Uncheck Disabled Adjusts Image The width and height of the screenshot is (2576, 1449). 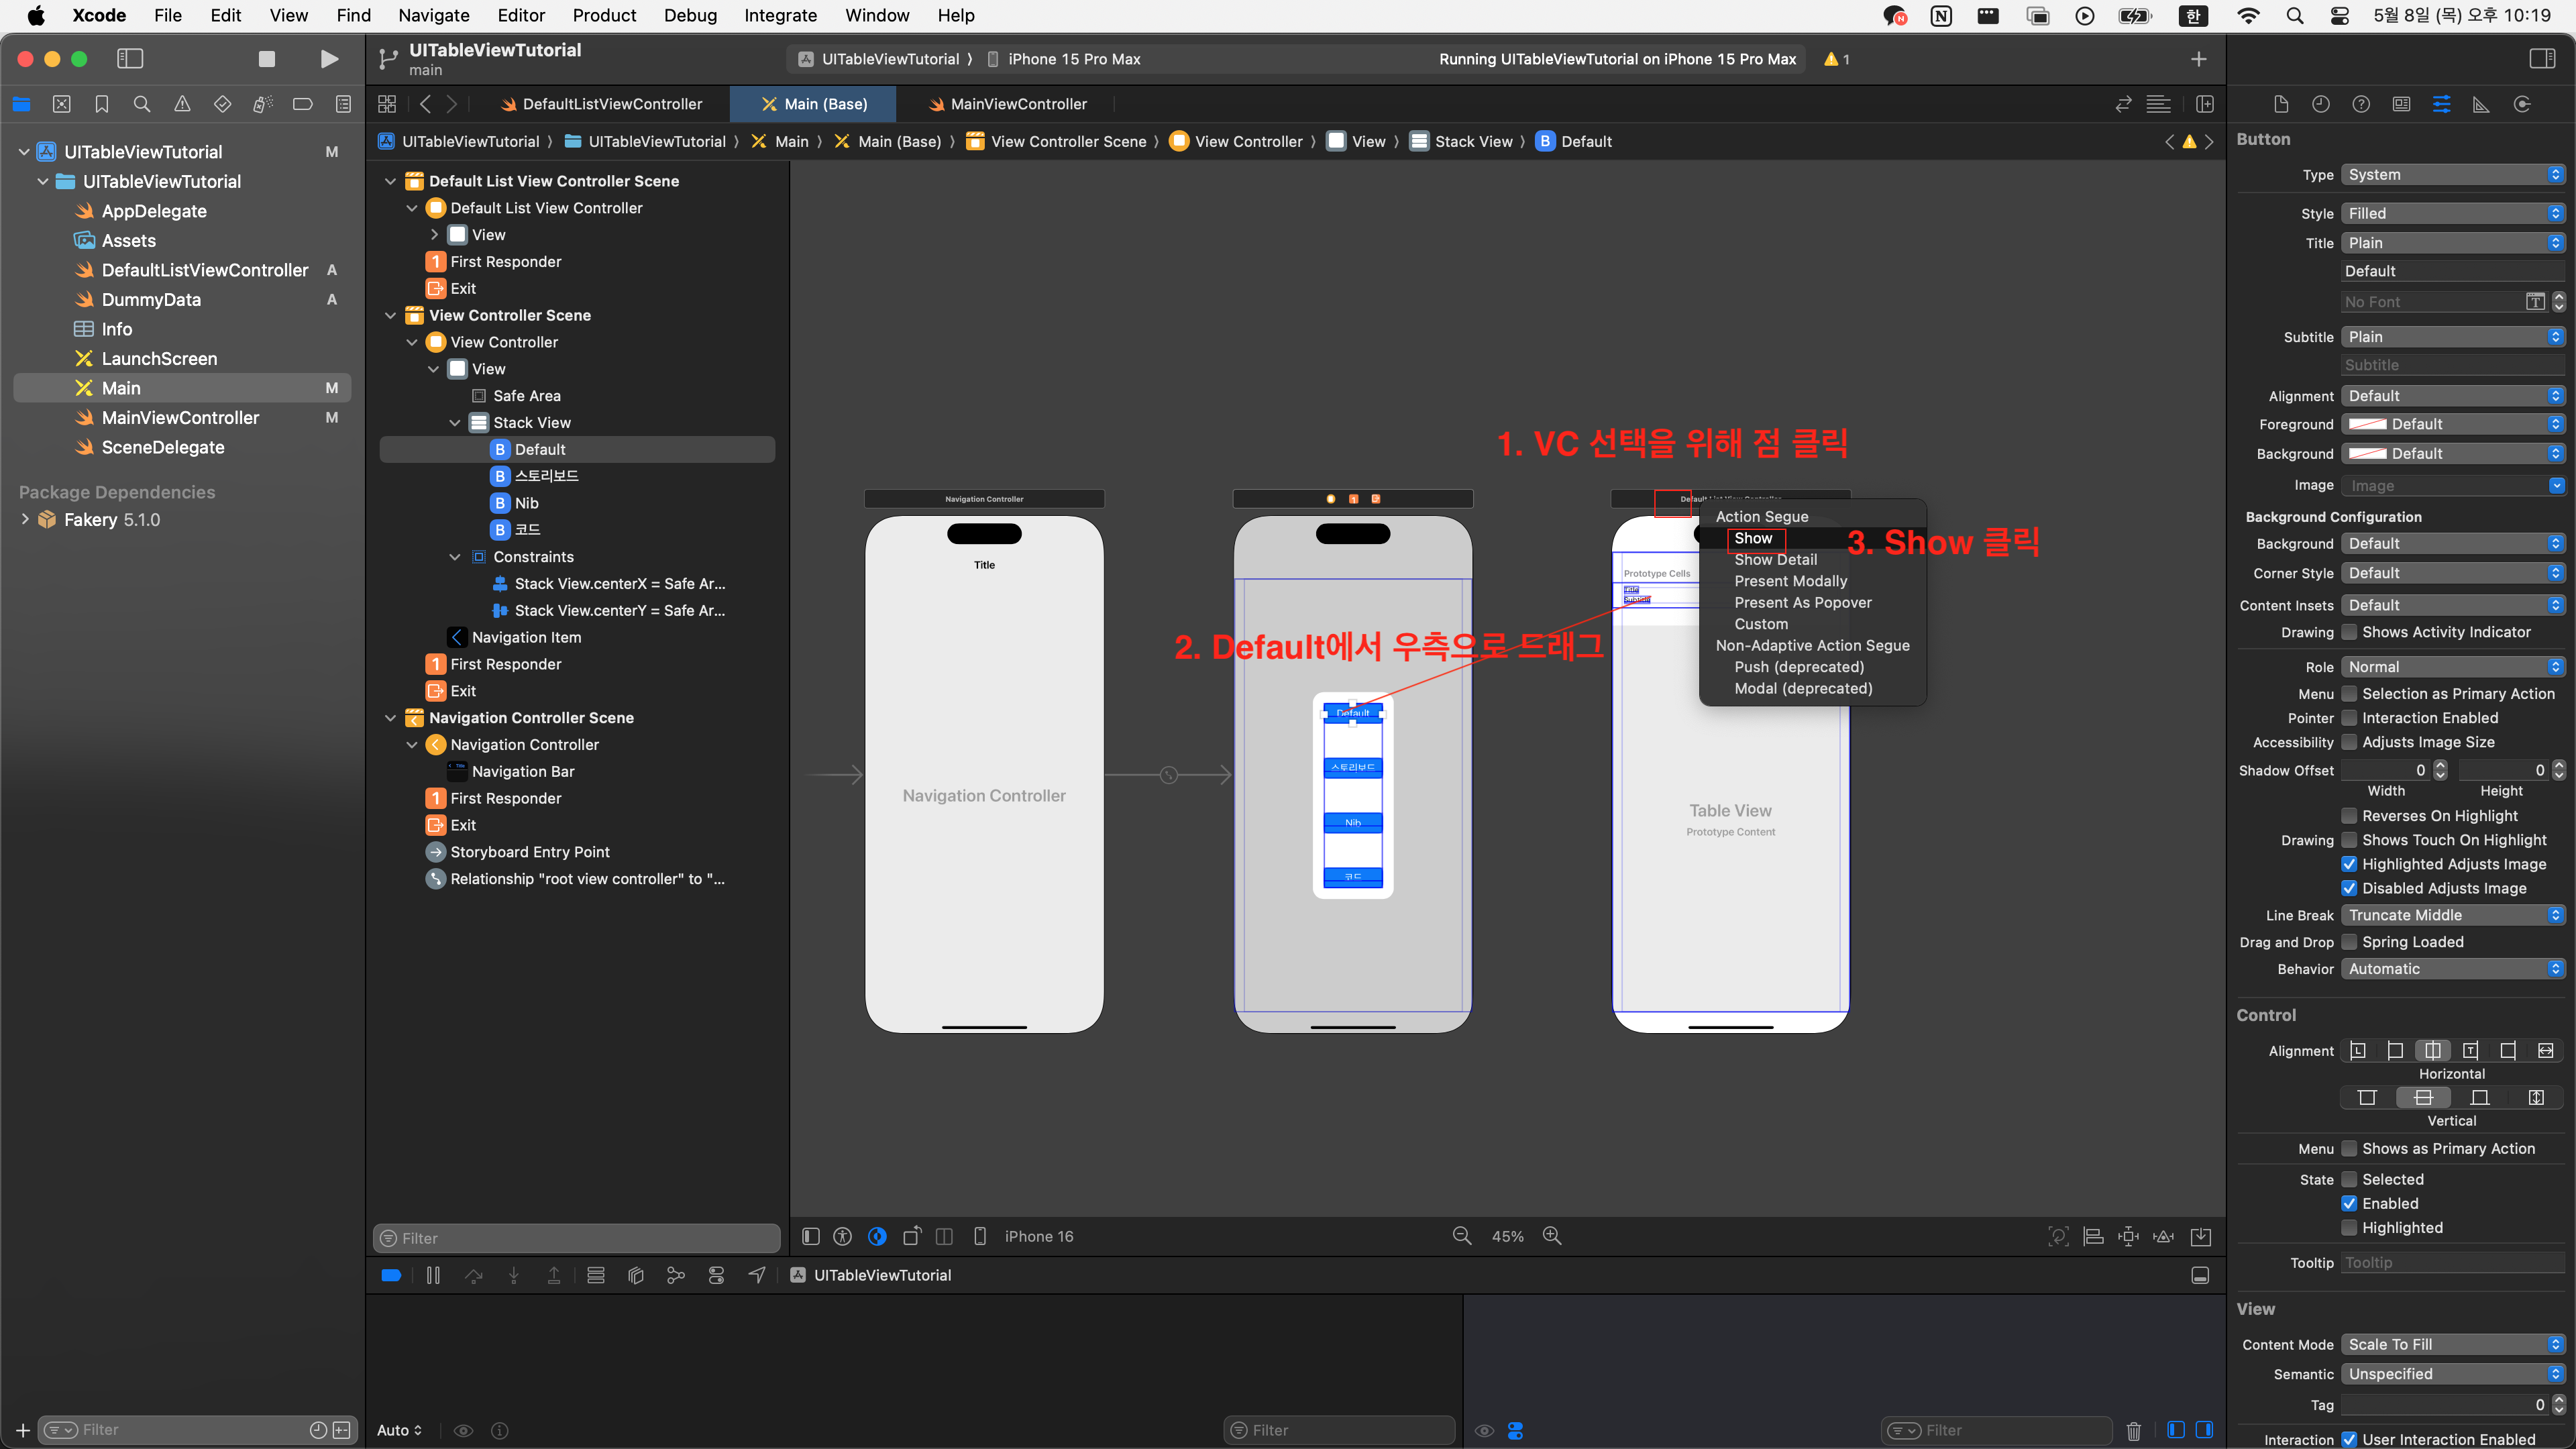pos(2349,888)
